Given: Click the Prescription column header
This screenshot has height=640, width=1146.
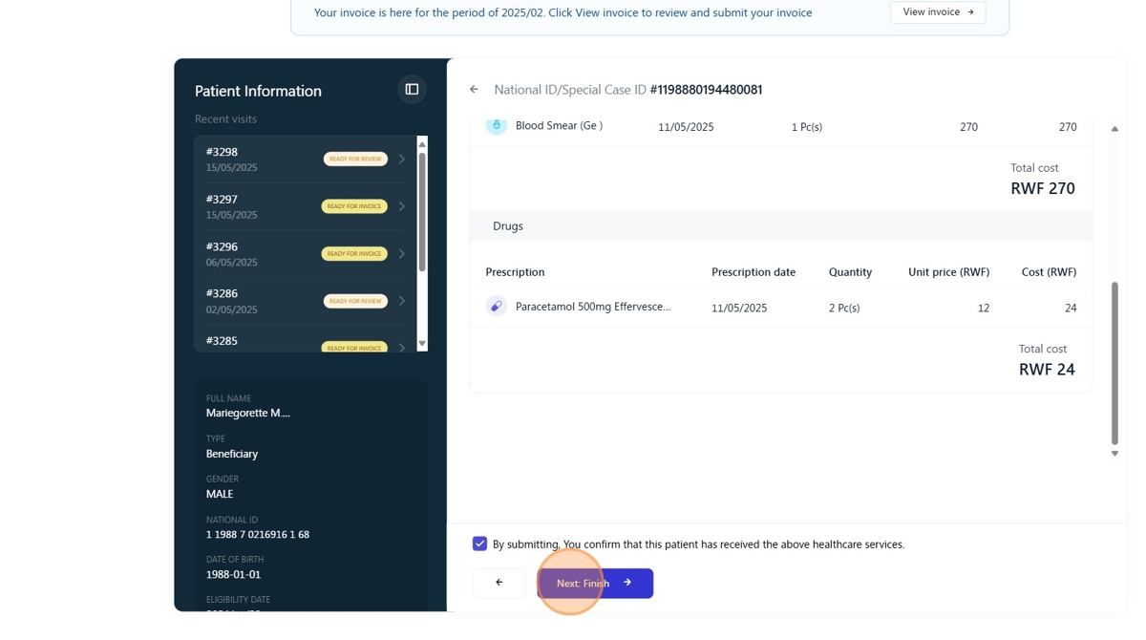Looking at the screenshot, I should (515, 272).
